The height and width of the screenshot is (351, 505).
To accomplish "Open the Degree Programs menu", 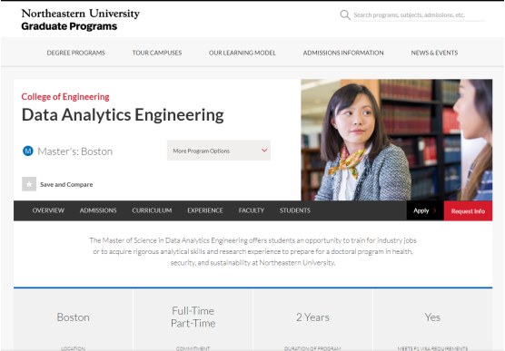I will pyautogui.click(x=76, y=53).
